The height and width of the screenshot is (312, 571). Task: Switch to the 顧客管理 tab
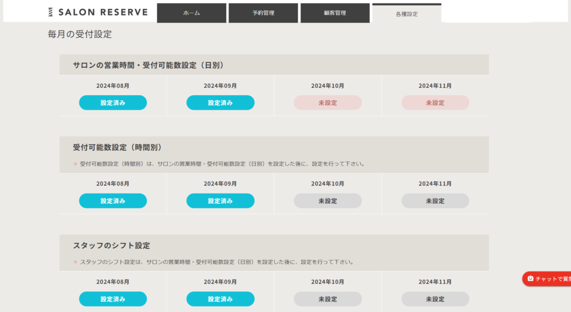(335, 13)
